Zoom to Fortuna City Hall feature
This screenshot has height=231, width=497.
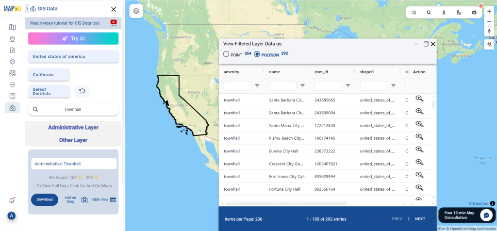click(419, 188)
